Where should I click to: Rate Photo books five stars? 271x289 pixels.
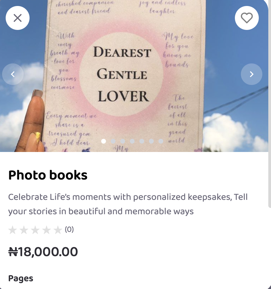pyautogui.click(x=58, y=230)
